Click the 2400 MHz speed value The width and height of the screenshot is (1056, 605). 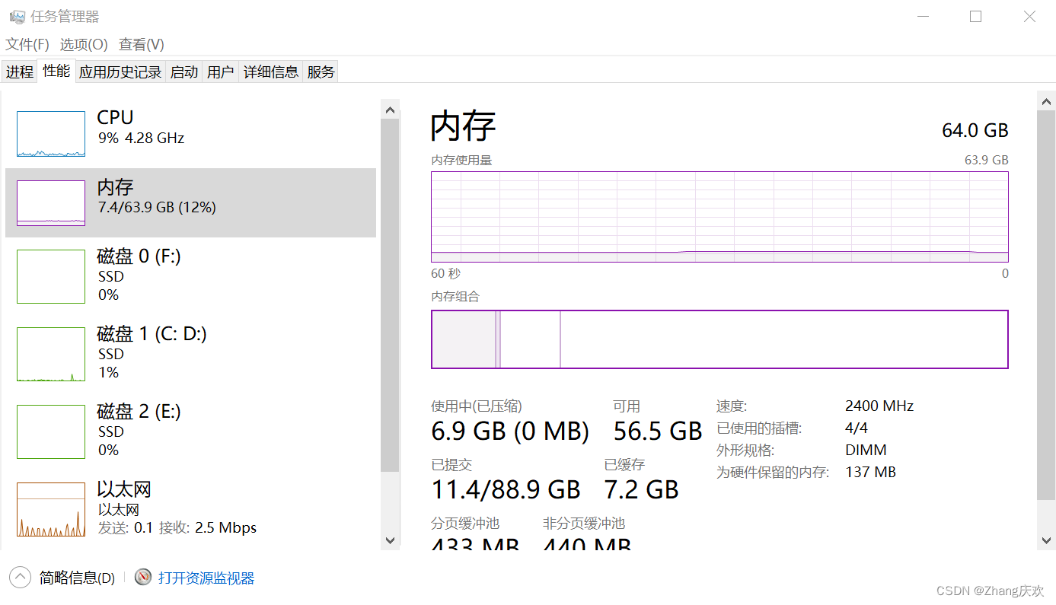coord(879,406)
